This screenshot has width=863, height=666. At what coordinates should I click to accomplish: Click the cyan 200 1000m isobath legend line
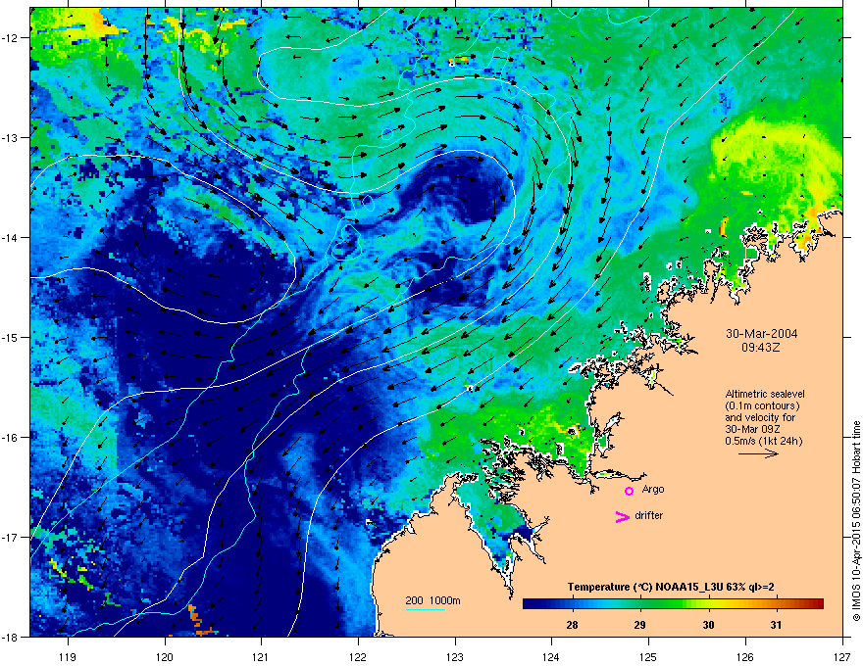425,610
